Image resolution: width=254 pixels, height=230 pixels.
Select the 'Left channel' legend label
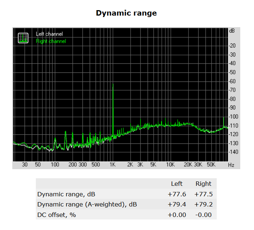pos(49,34)
